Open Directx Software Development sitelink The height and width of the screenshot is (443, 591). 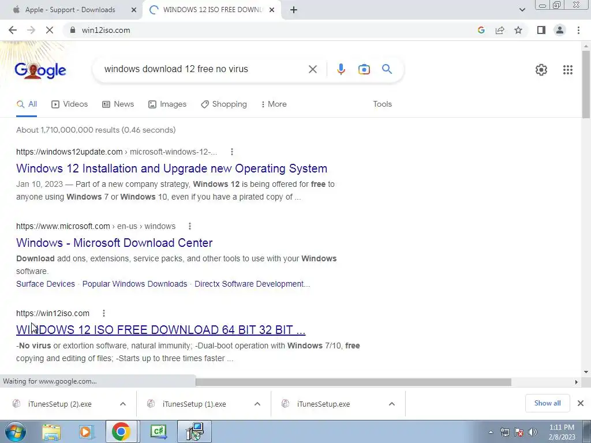pyautogui.click(x=252, y=284)
